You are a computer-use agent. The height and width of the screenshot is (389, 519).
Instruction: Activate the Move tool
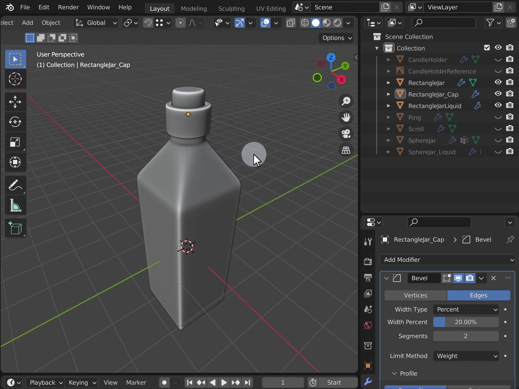15,102
